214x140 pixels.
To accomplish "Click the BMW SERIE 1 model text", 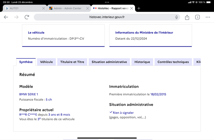I will click(x=29, y=94).
